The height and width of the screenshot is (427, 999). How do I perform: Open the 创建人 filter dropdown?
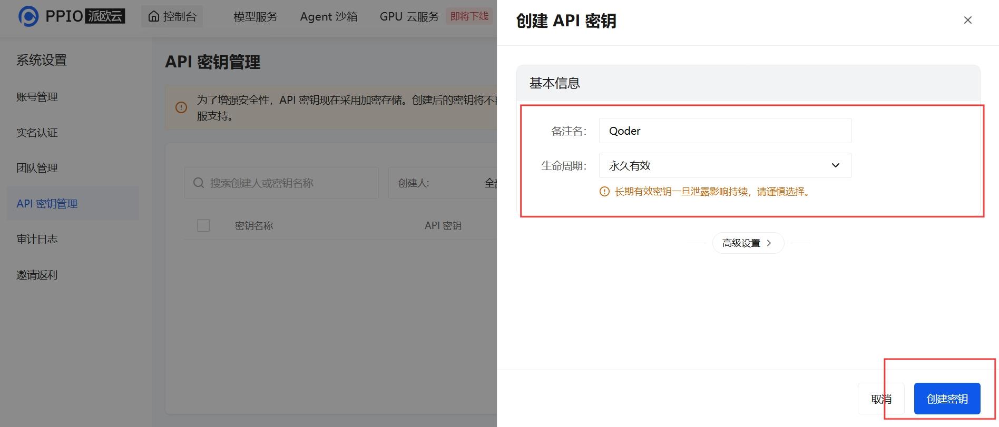pos(443,183)
